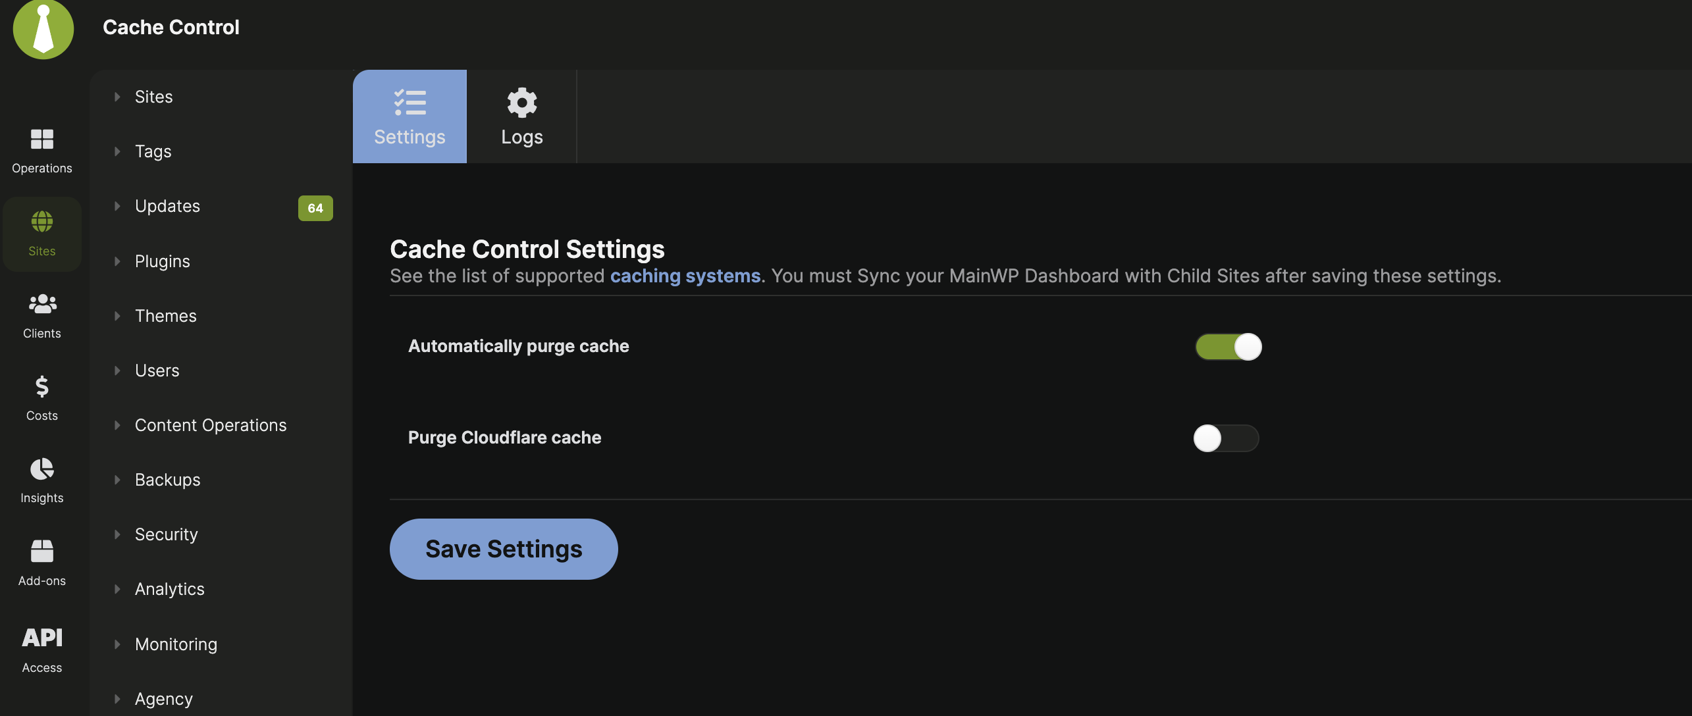The image size is (1692, 716).
Task: Enable Purge Cloudflare cache toggle
Action: (1226, 438)
